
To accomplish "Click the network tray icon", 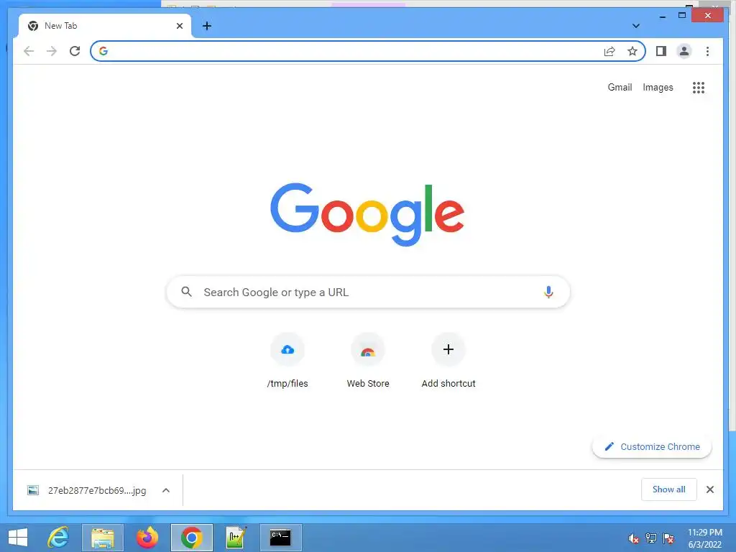I will pyautogui.click(x=650, y=538).
